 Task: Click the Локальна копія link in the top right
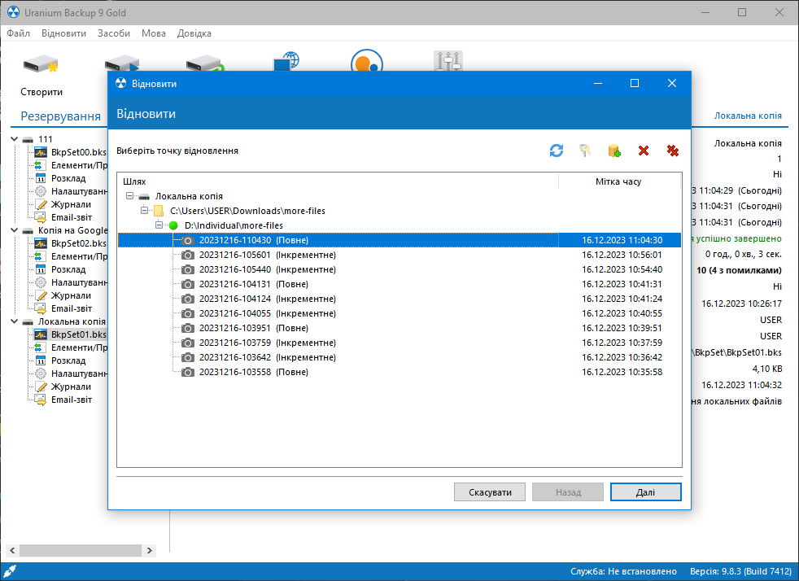click(x=748, y=116)
